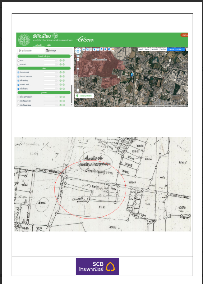203x284 pixels.
Task: Click the home icon in map toolbar
Action: (x=101, y=49)
